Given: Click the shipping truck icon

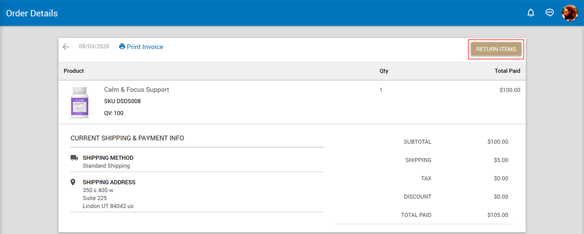Looking at the screenshot, I should 74,158.
